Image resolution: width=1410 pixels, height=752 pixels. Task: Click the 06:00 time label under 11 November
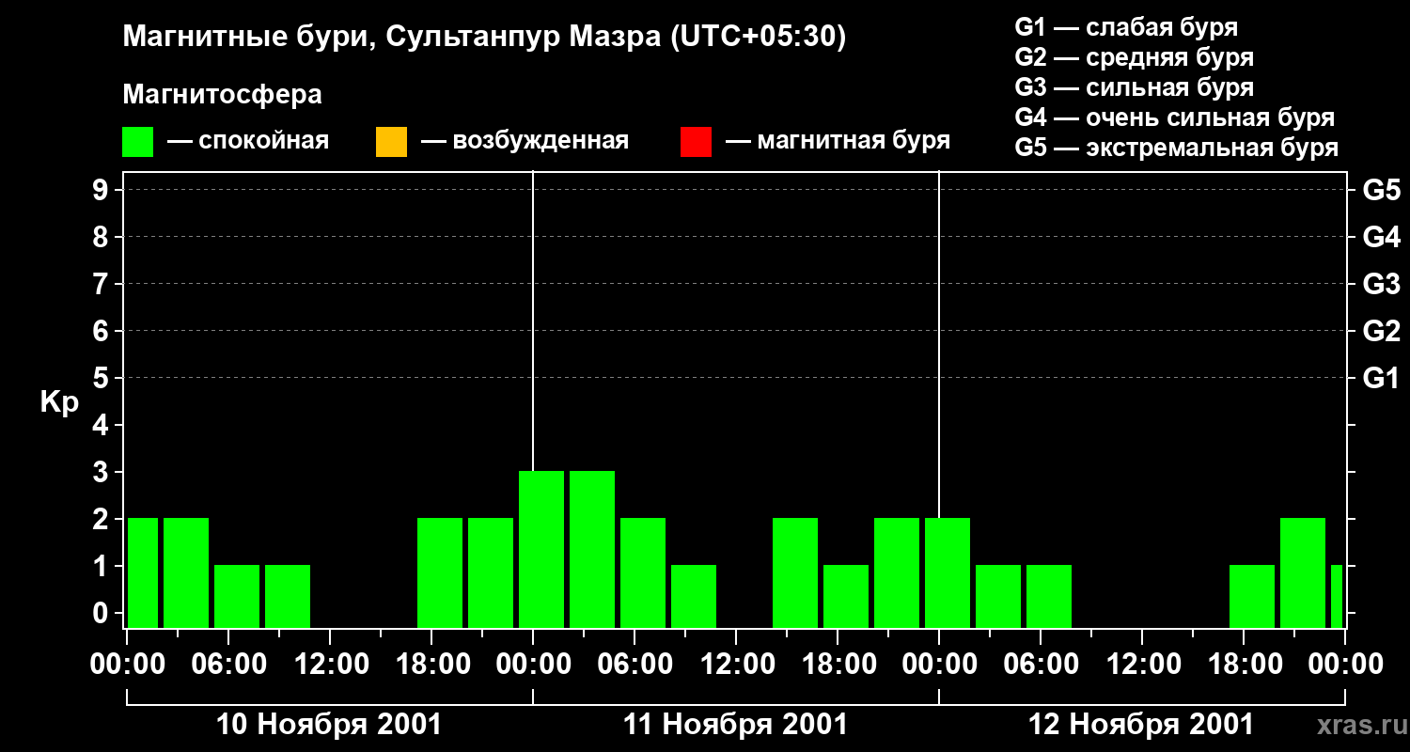[634, 664]
